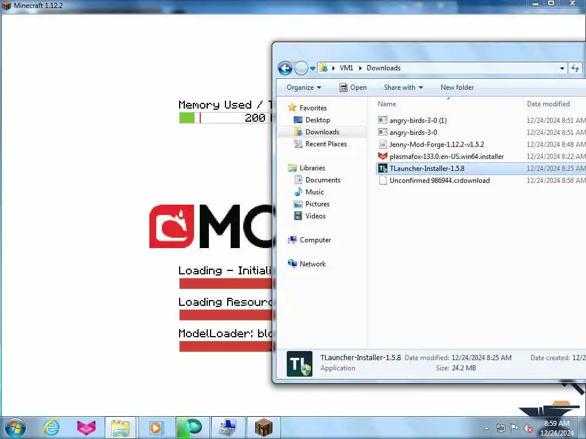Open Videos library
This screenshot has width=586, height=439.
pyautogui.click(x=315, y=215)
